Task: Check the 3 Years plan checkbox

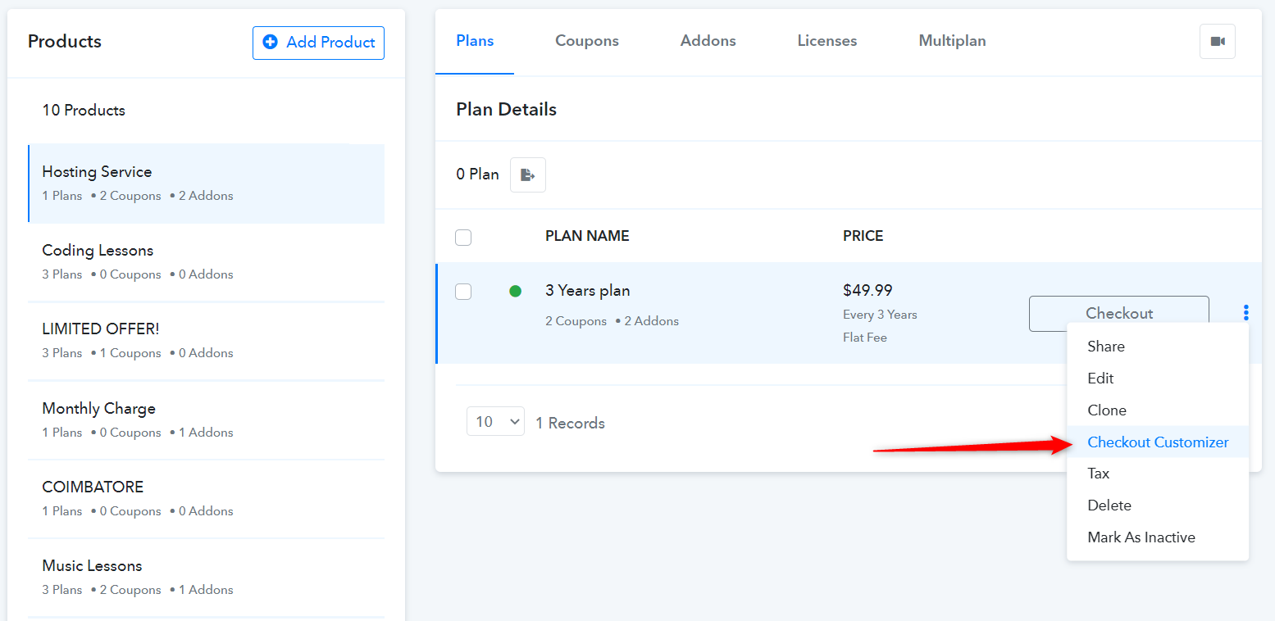Action: [x=463, y=291]
